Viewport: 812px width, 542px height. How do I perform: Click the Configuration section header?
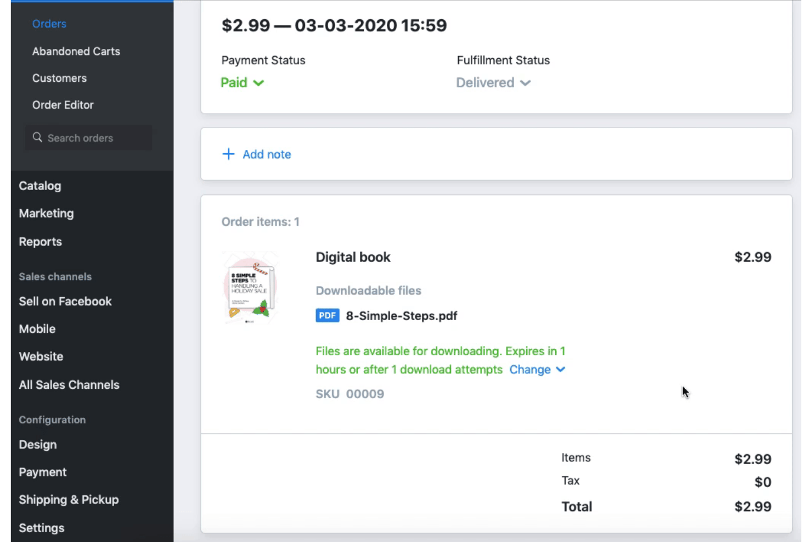(x=52, y=420)
